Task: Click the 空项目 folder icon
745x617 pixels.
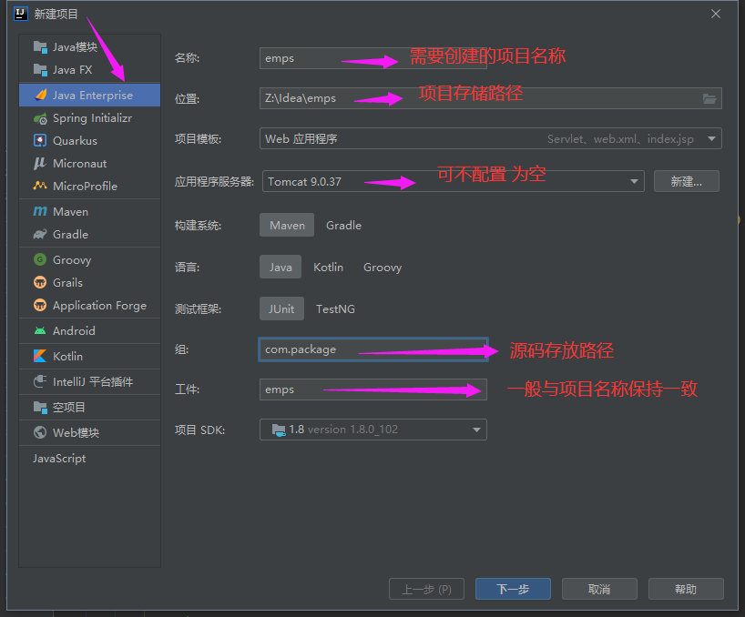Action: [x=40, y=407]
